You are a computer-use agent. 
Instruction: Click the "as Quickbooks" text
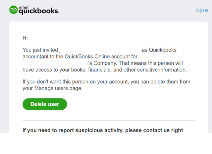pos(159,50)
